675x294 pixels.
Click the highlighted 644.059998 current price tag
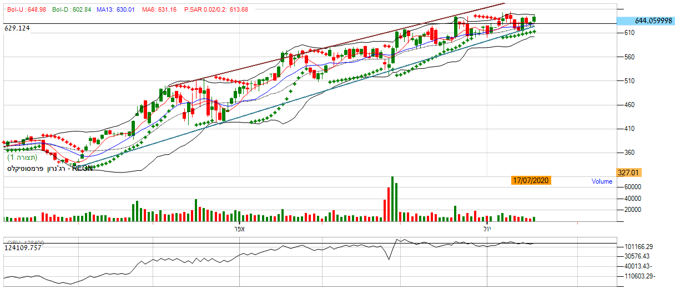(645, 21)
